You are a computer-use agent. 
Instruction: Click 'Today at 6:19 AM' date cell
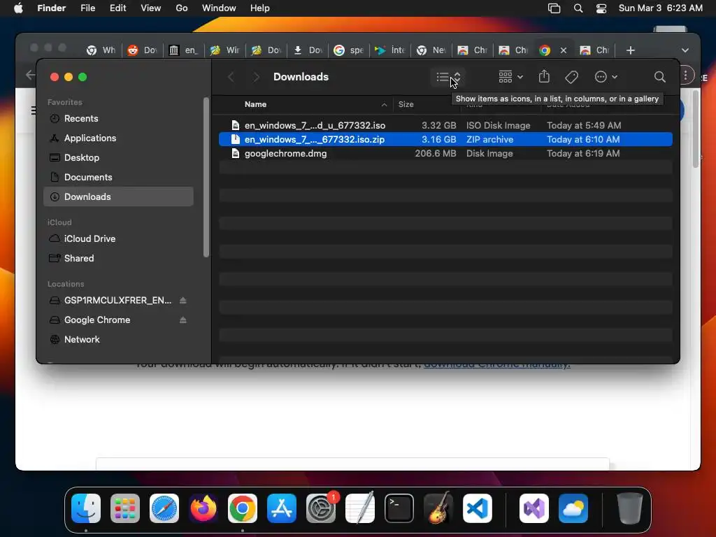(x=583, y=154)
